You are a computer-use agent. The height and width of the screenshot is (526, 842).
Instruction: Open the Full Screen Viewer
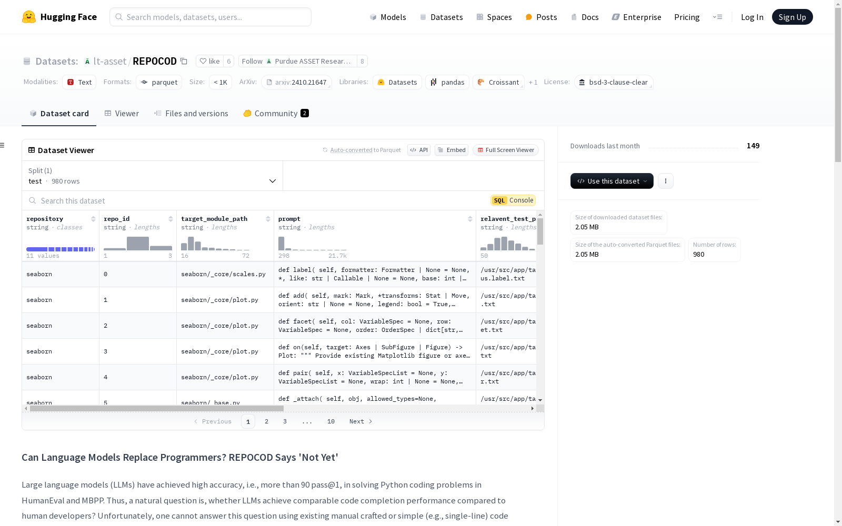[x=506, y=150]
